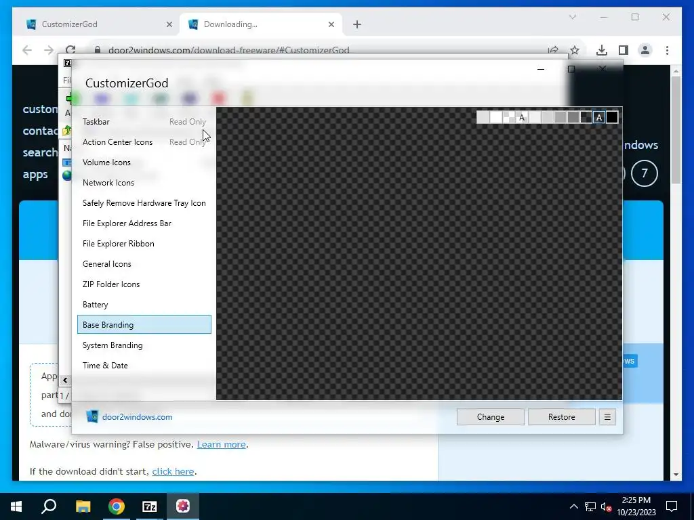The height and width of the screenshot is (520, 694).
Task: Select Base Branding category
Action: click(144, 324)
